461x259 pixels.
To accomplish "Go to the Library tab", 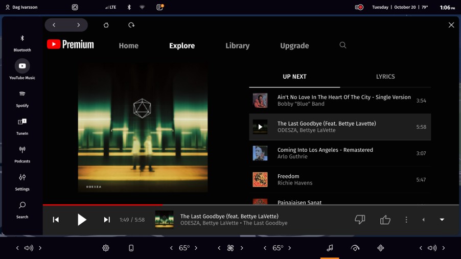I will [x=237, y=45].
